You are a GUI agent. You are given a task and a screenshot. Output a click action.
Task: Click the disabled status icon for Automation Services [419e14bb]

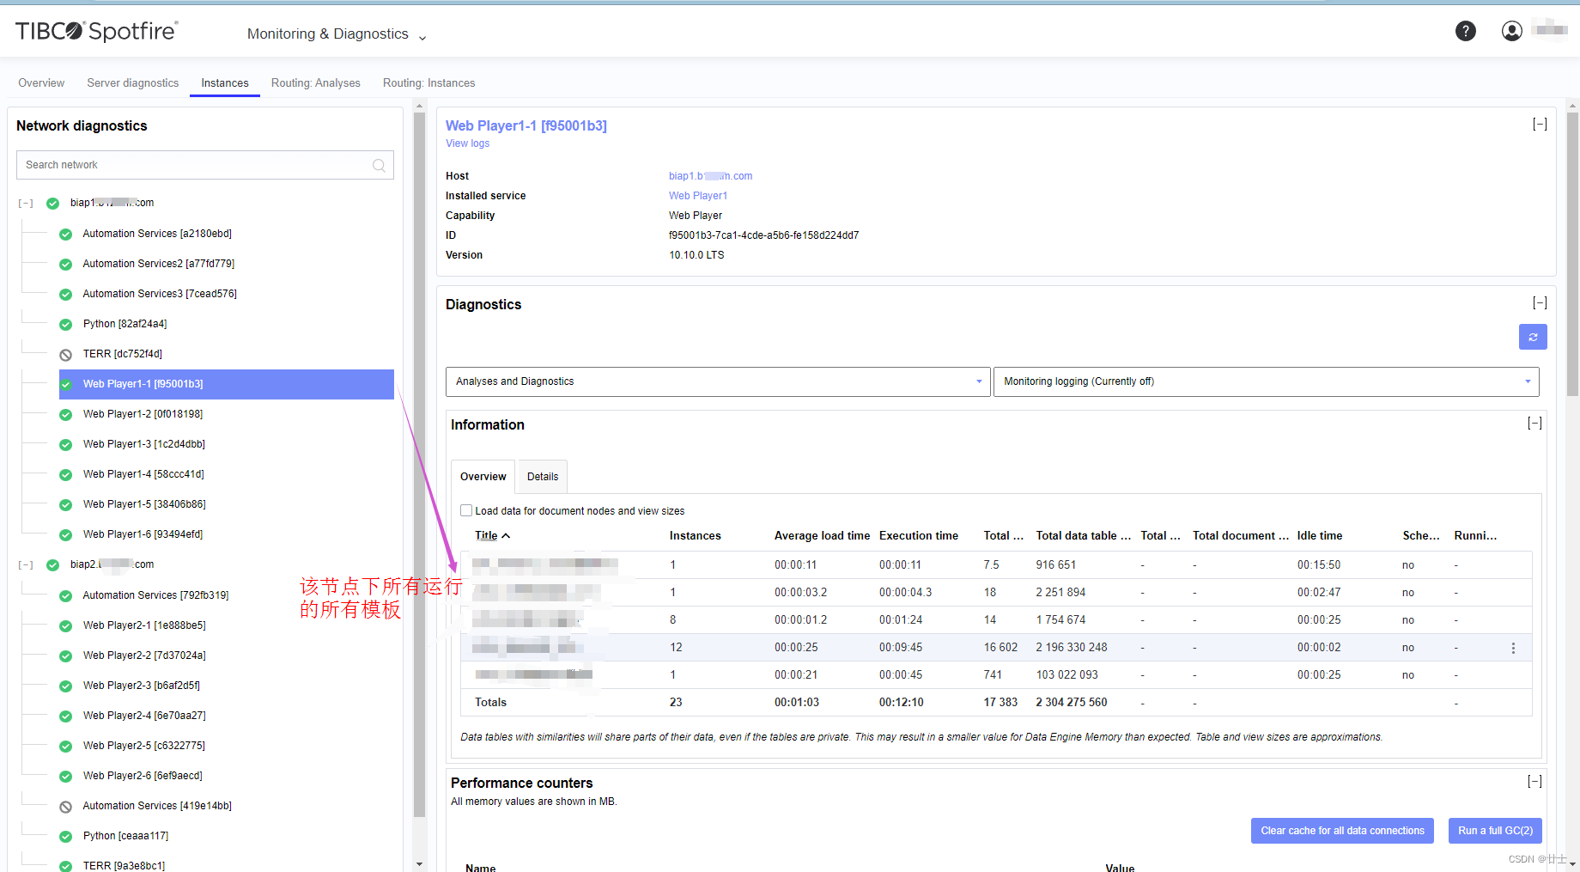[65, 806]
